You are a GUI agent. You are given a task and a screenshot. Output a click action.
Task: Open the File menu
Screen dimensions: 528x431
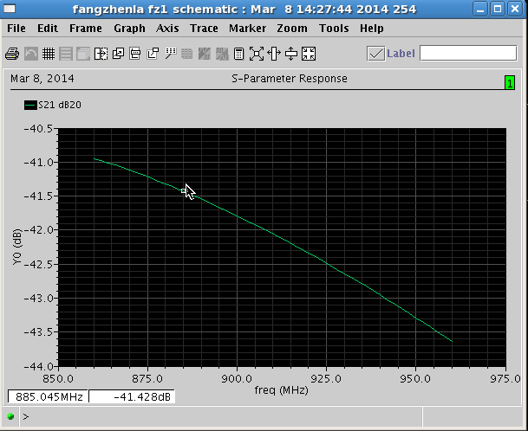tap(16, 29)
